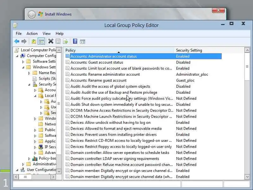Open Help via the question mark icon

pyautogui.click(x=75, y=41)
